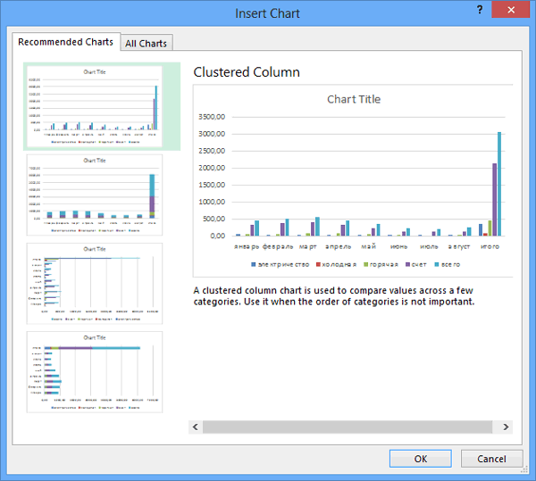Select the first clustered column thumbnail

(96, 106)
